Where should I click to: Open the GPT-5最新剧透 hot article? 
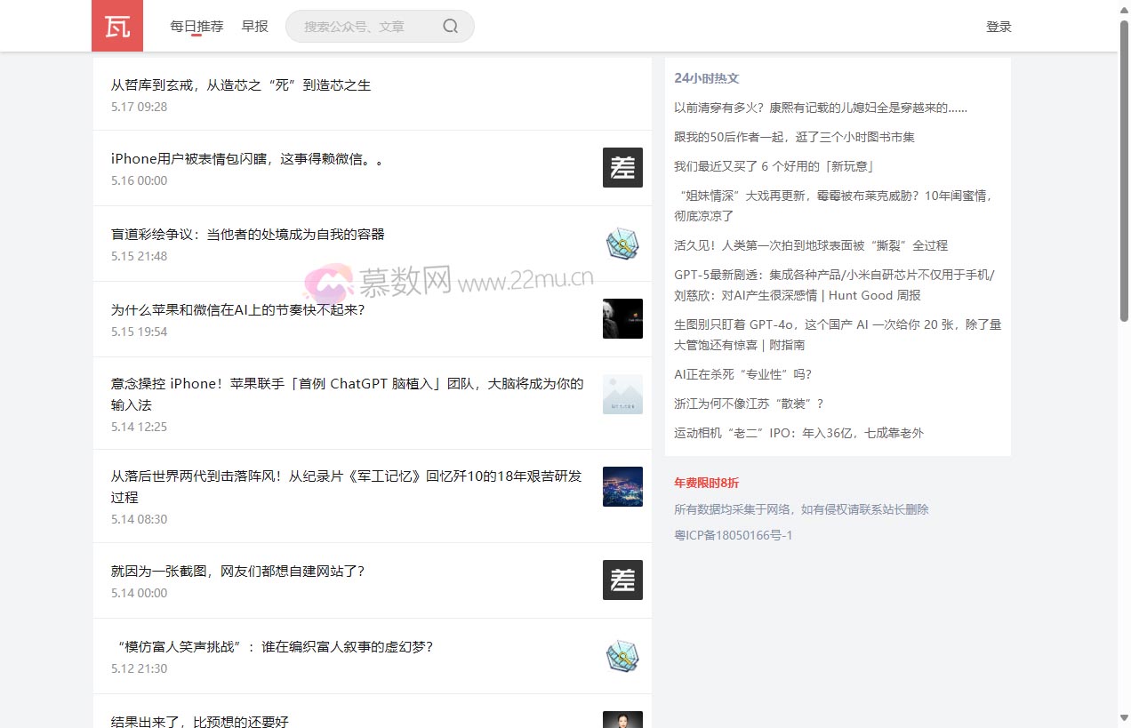click(x=836, y=284)
